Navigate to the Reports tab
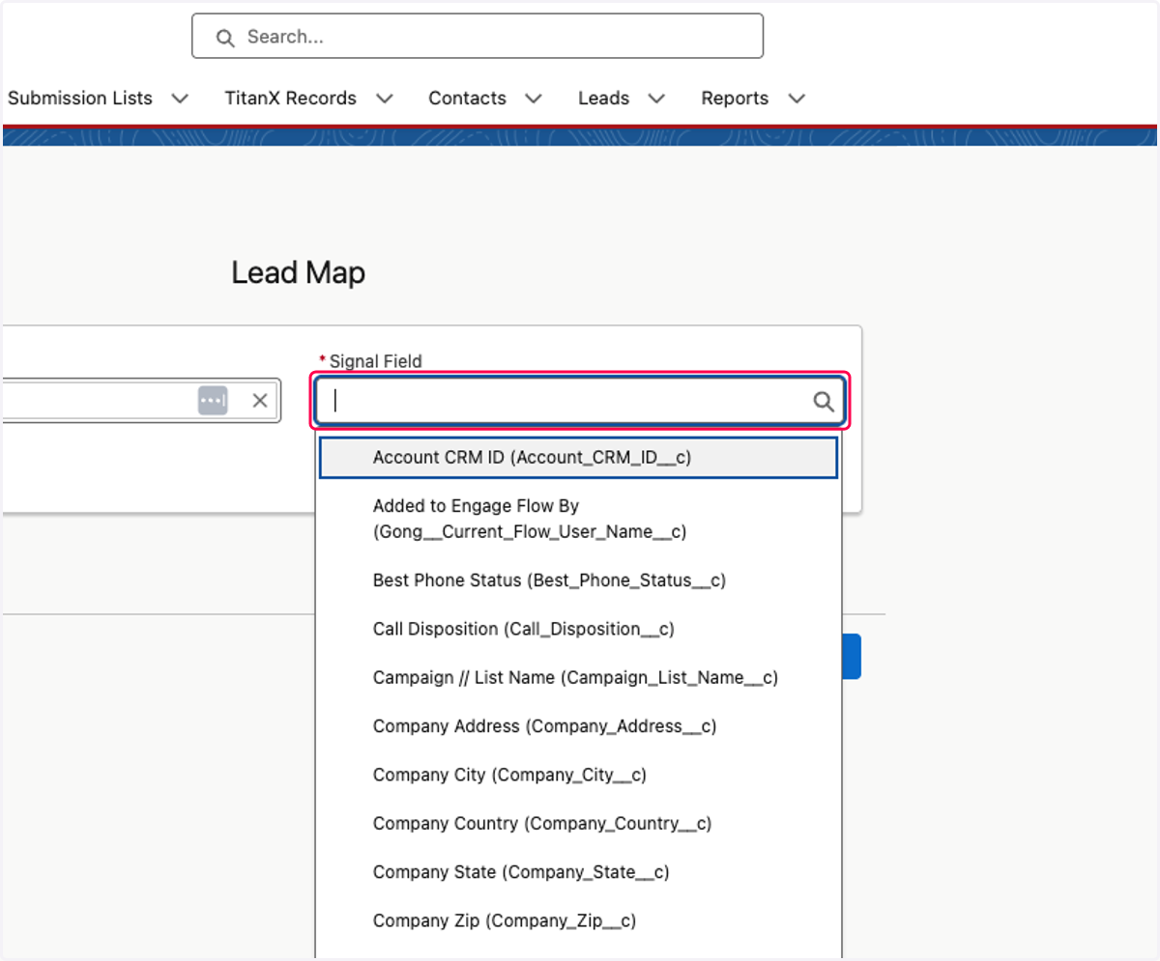Viewport: 1160px width, 961px height. (x=735, y=99)
